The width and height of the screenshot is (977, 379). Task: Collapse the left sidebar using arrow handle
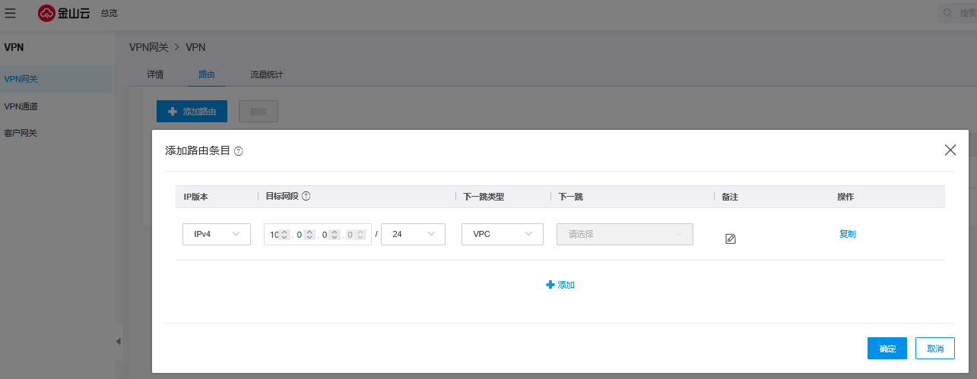118,342
